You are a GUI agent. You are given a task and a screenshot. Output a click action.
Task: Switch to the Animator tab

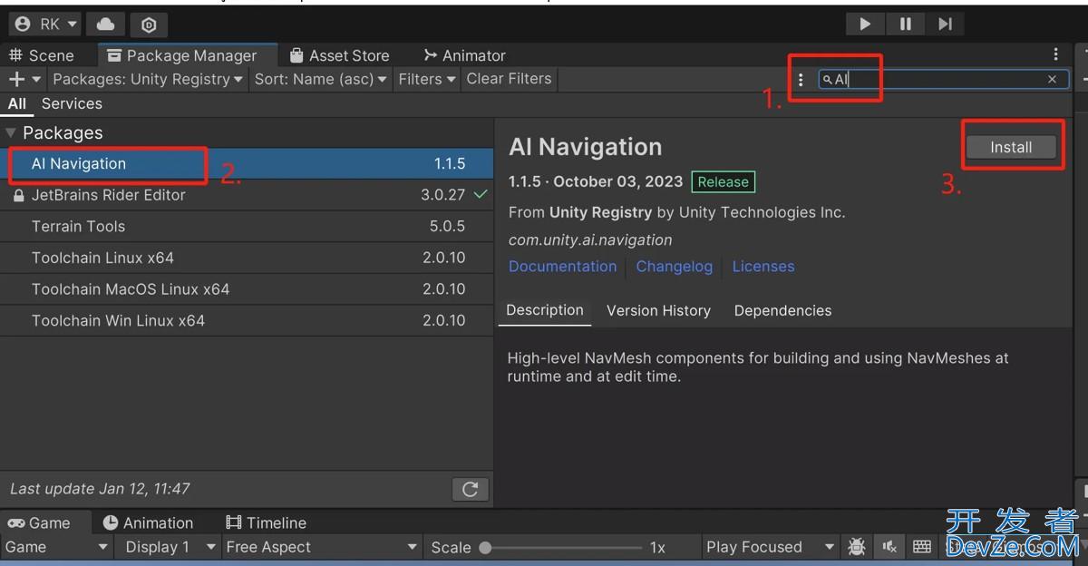click(x=464, y=55)
